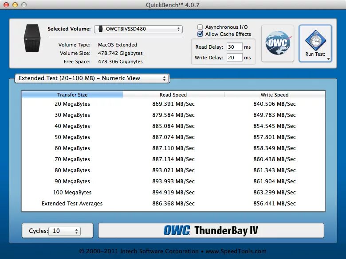Select the 30 MegaBytes row label
Viewport: 346px width, 259px height.
pos(72,115)
